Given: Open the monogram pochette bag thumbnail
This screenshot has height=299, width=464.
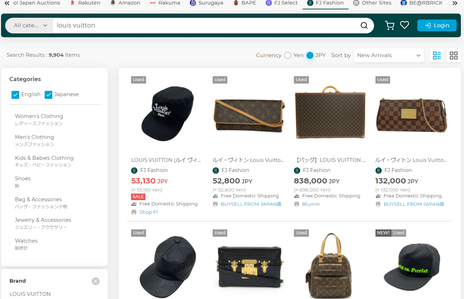Looking at the screenshot, I should pos(249,115).
